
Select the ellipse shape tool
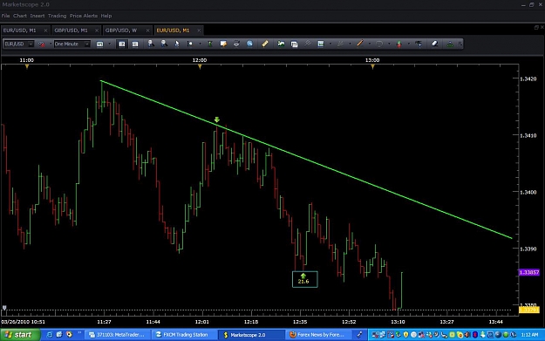click(x=379, y=44)
